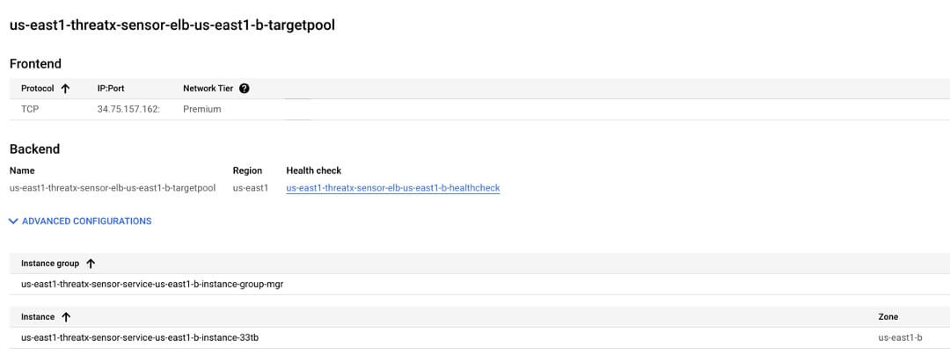Click the us-east1 region value

[x=250, y=188]
